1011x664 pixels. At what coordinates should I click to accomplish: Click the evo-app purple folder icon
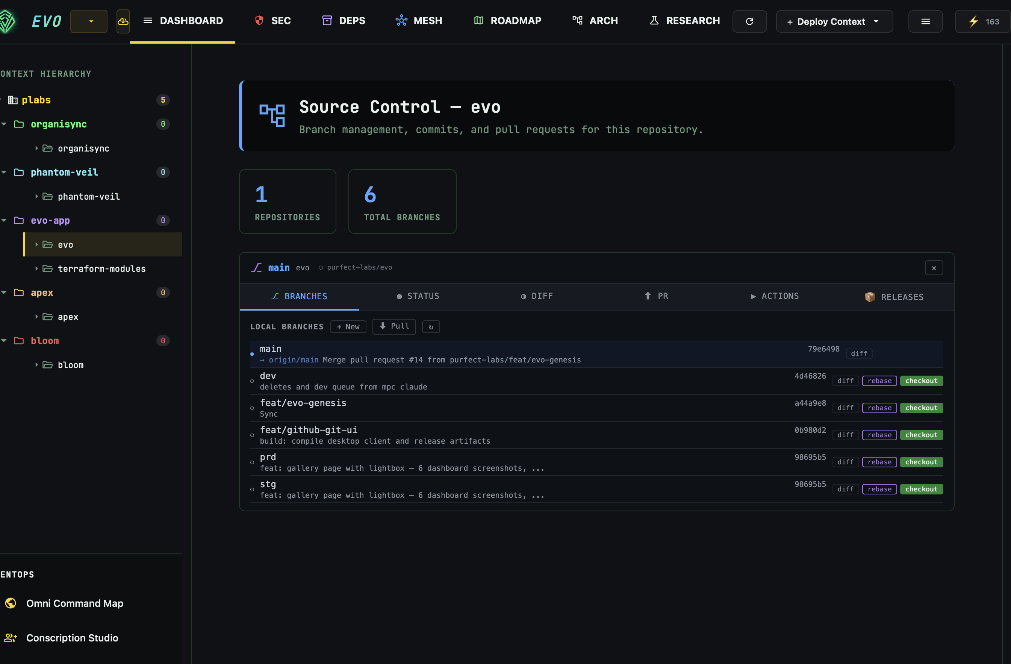point(19,220)
